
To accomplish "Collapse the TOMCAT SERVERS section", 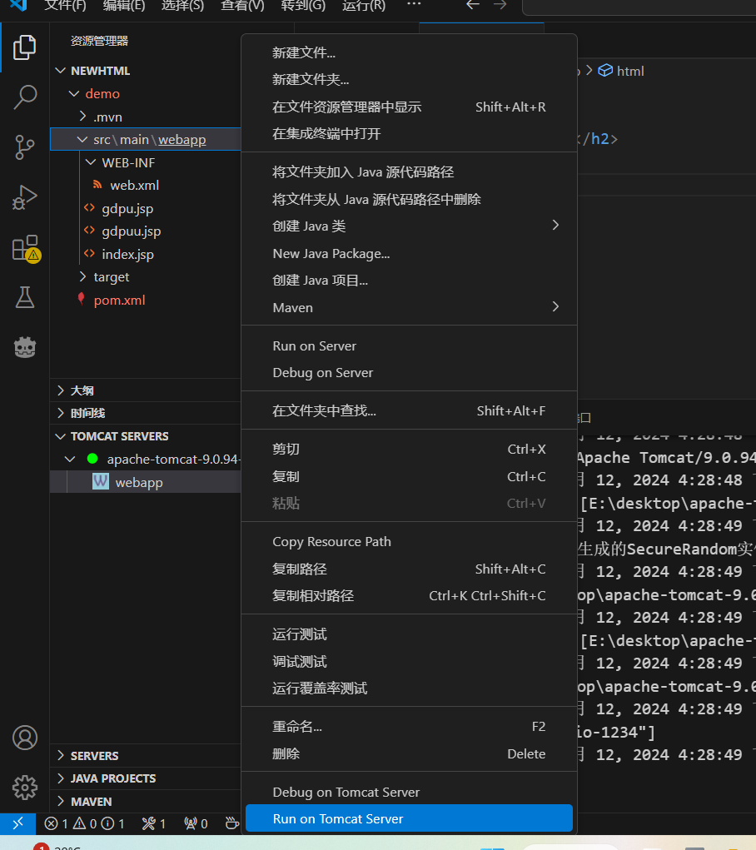I will click(61, 436).
